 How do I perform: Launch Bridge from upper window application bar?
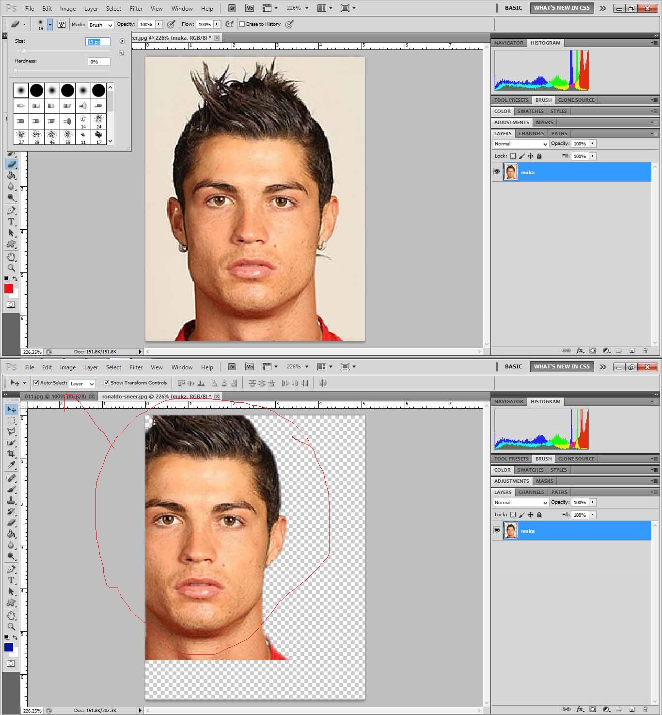point(232,8)
